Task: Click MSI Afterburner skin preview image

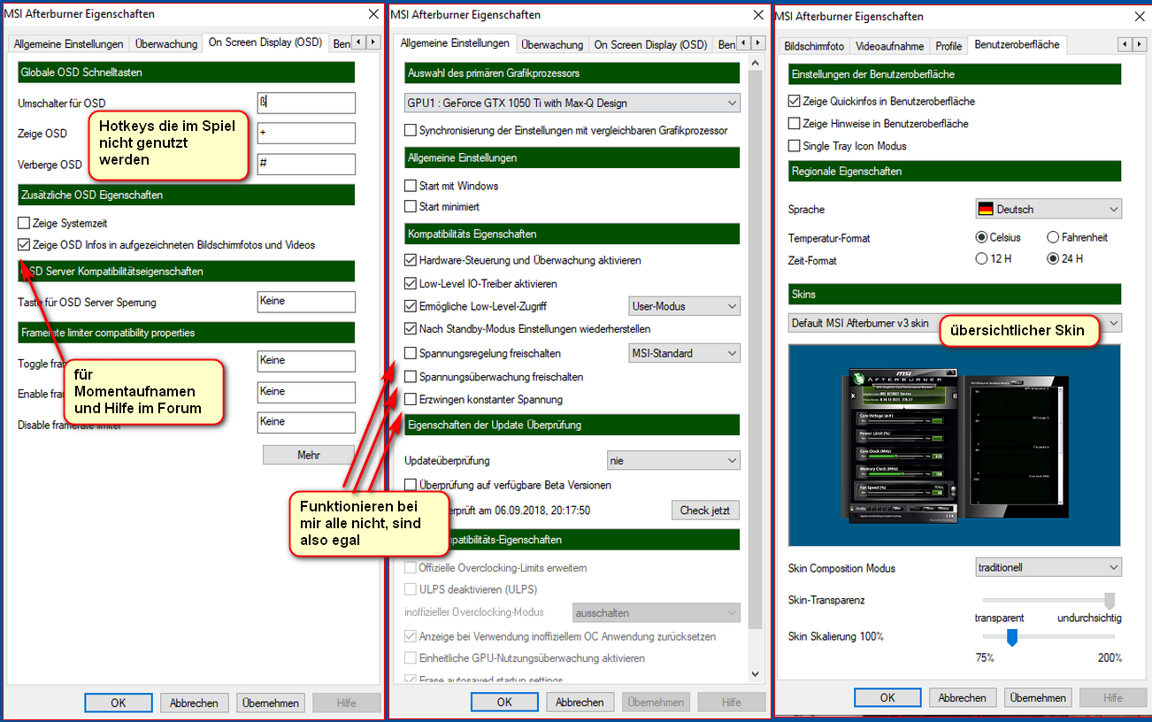Action: [955, 445]
